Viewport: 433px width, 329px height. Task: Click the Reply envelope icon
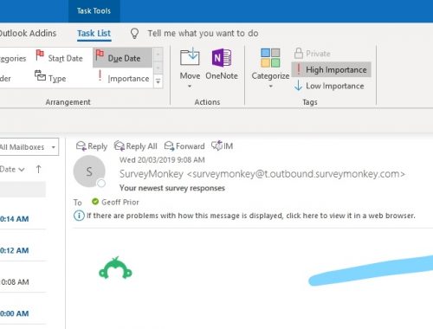(x=81, y=146)
